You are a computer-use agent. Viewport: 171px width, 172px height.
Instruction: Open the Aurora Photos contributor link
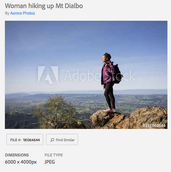[x=22, y=13]
